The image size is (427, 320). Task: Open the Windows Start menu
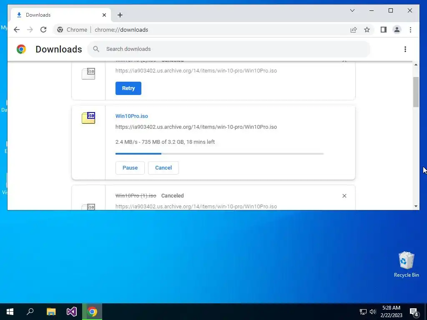pyautogui.click(x=10, y=312)
